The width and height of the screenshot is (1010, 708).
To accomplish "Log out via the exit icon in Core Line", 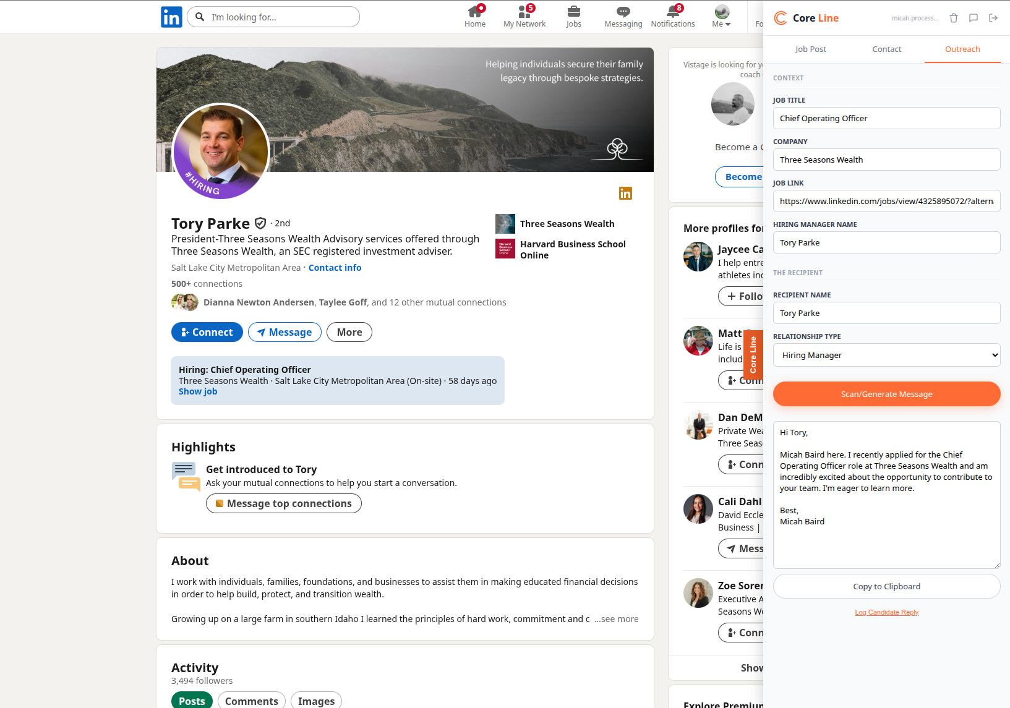I will pos(994,18).
